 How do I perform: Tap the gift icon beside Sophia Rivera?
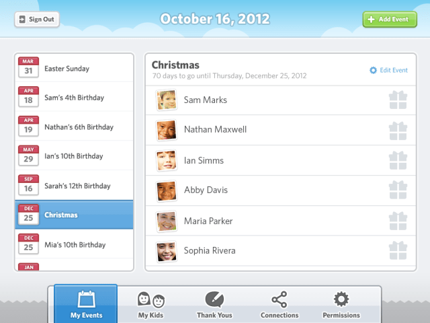[x=398, y=250]
